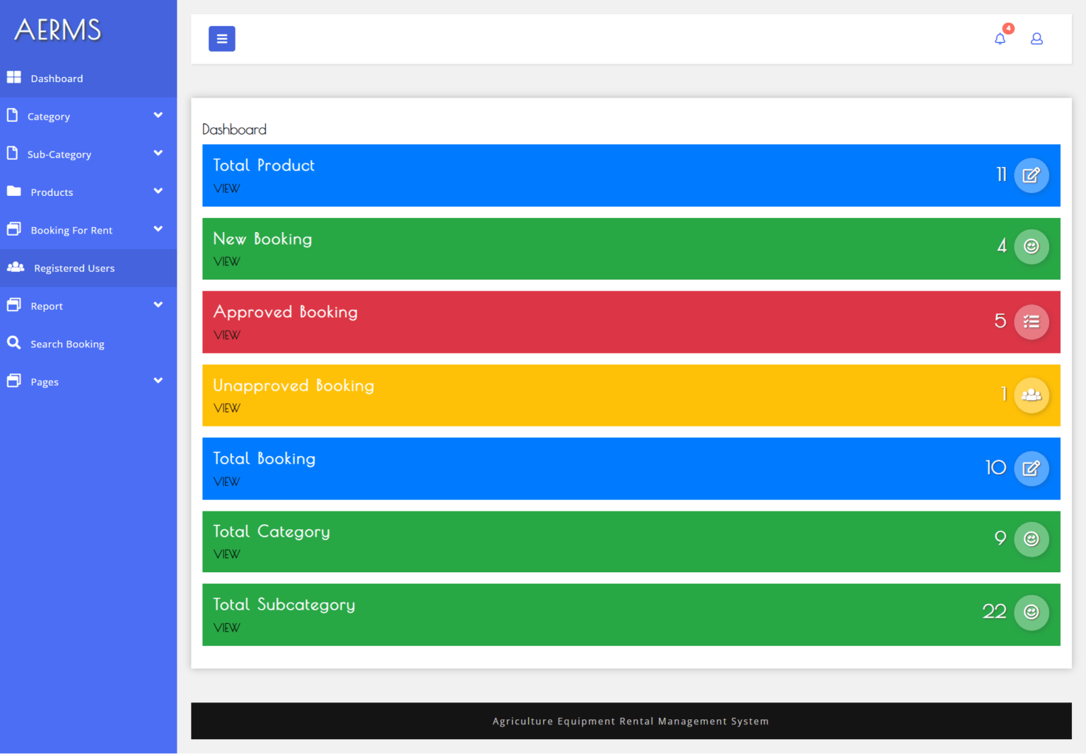Select Dashboard in the sidebar

[x=57, y=79]
